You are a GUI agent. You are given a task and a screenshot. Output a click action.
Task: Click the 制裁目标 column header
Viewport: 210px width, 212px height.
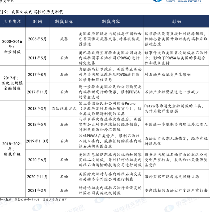(64, 21)
